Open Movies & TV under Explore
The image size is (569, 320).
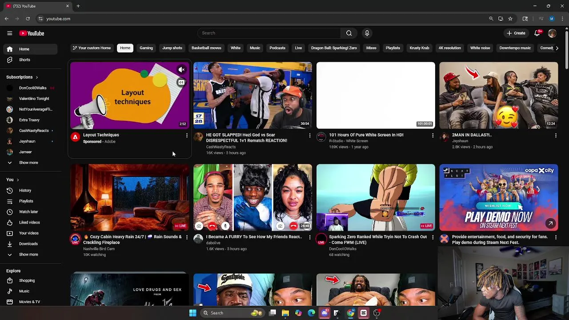[x=29, y=302]
